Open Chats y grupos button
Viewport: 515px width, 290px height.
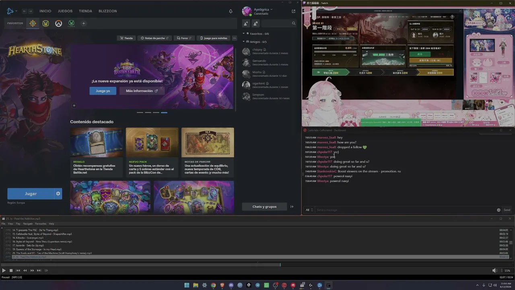pyautogui.click(x=264, y=207)
